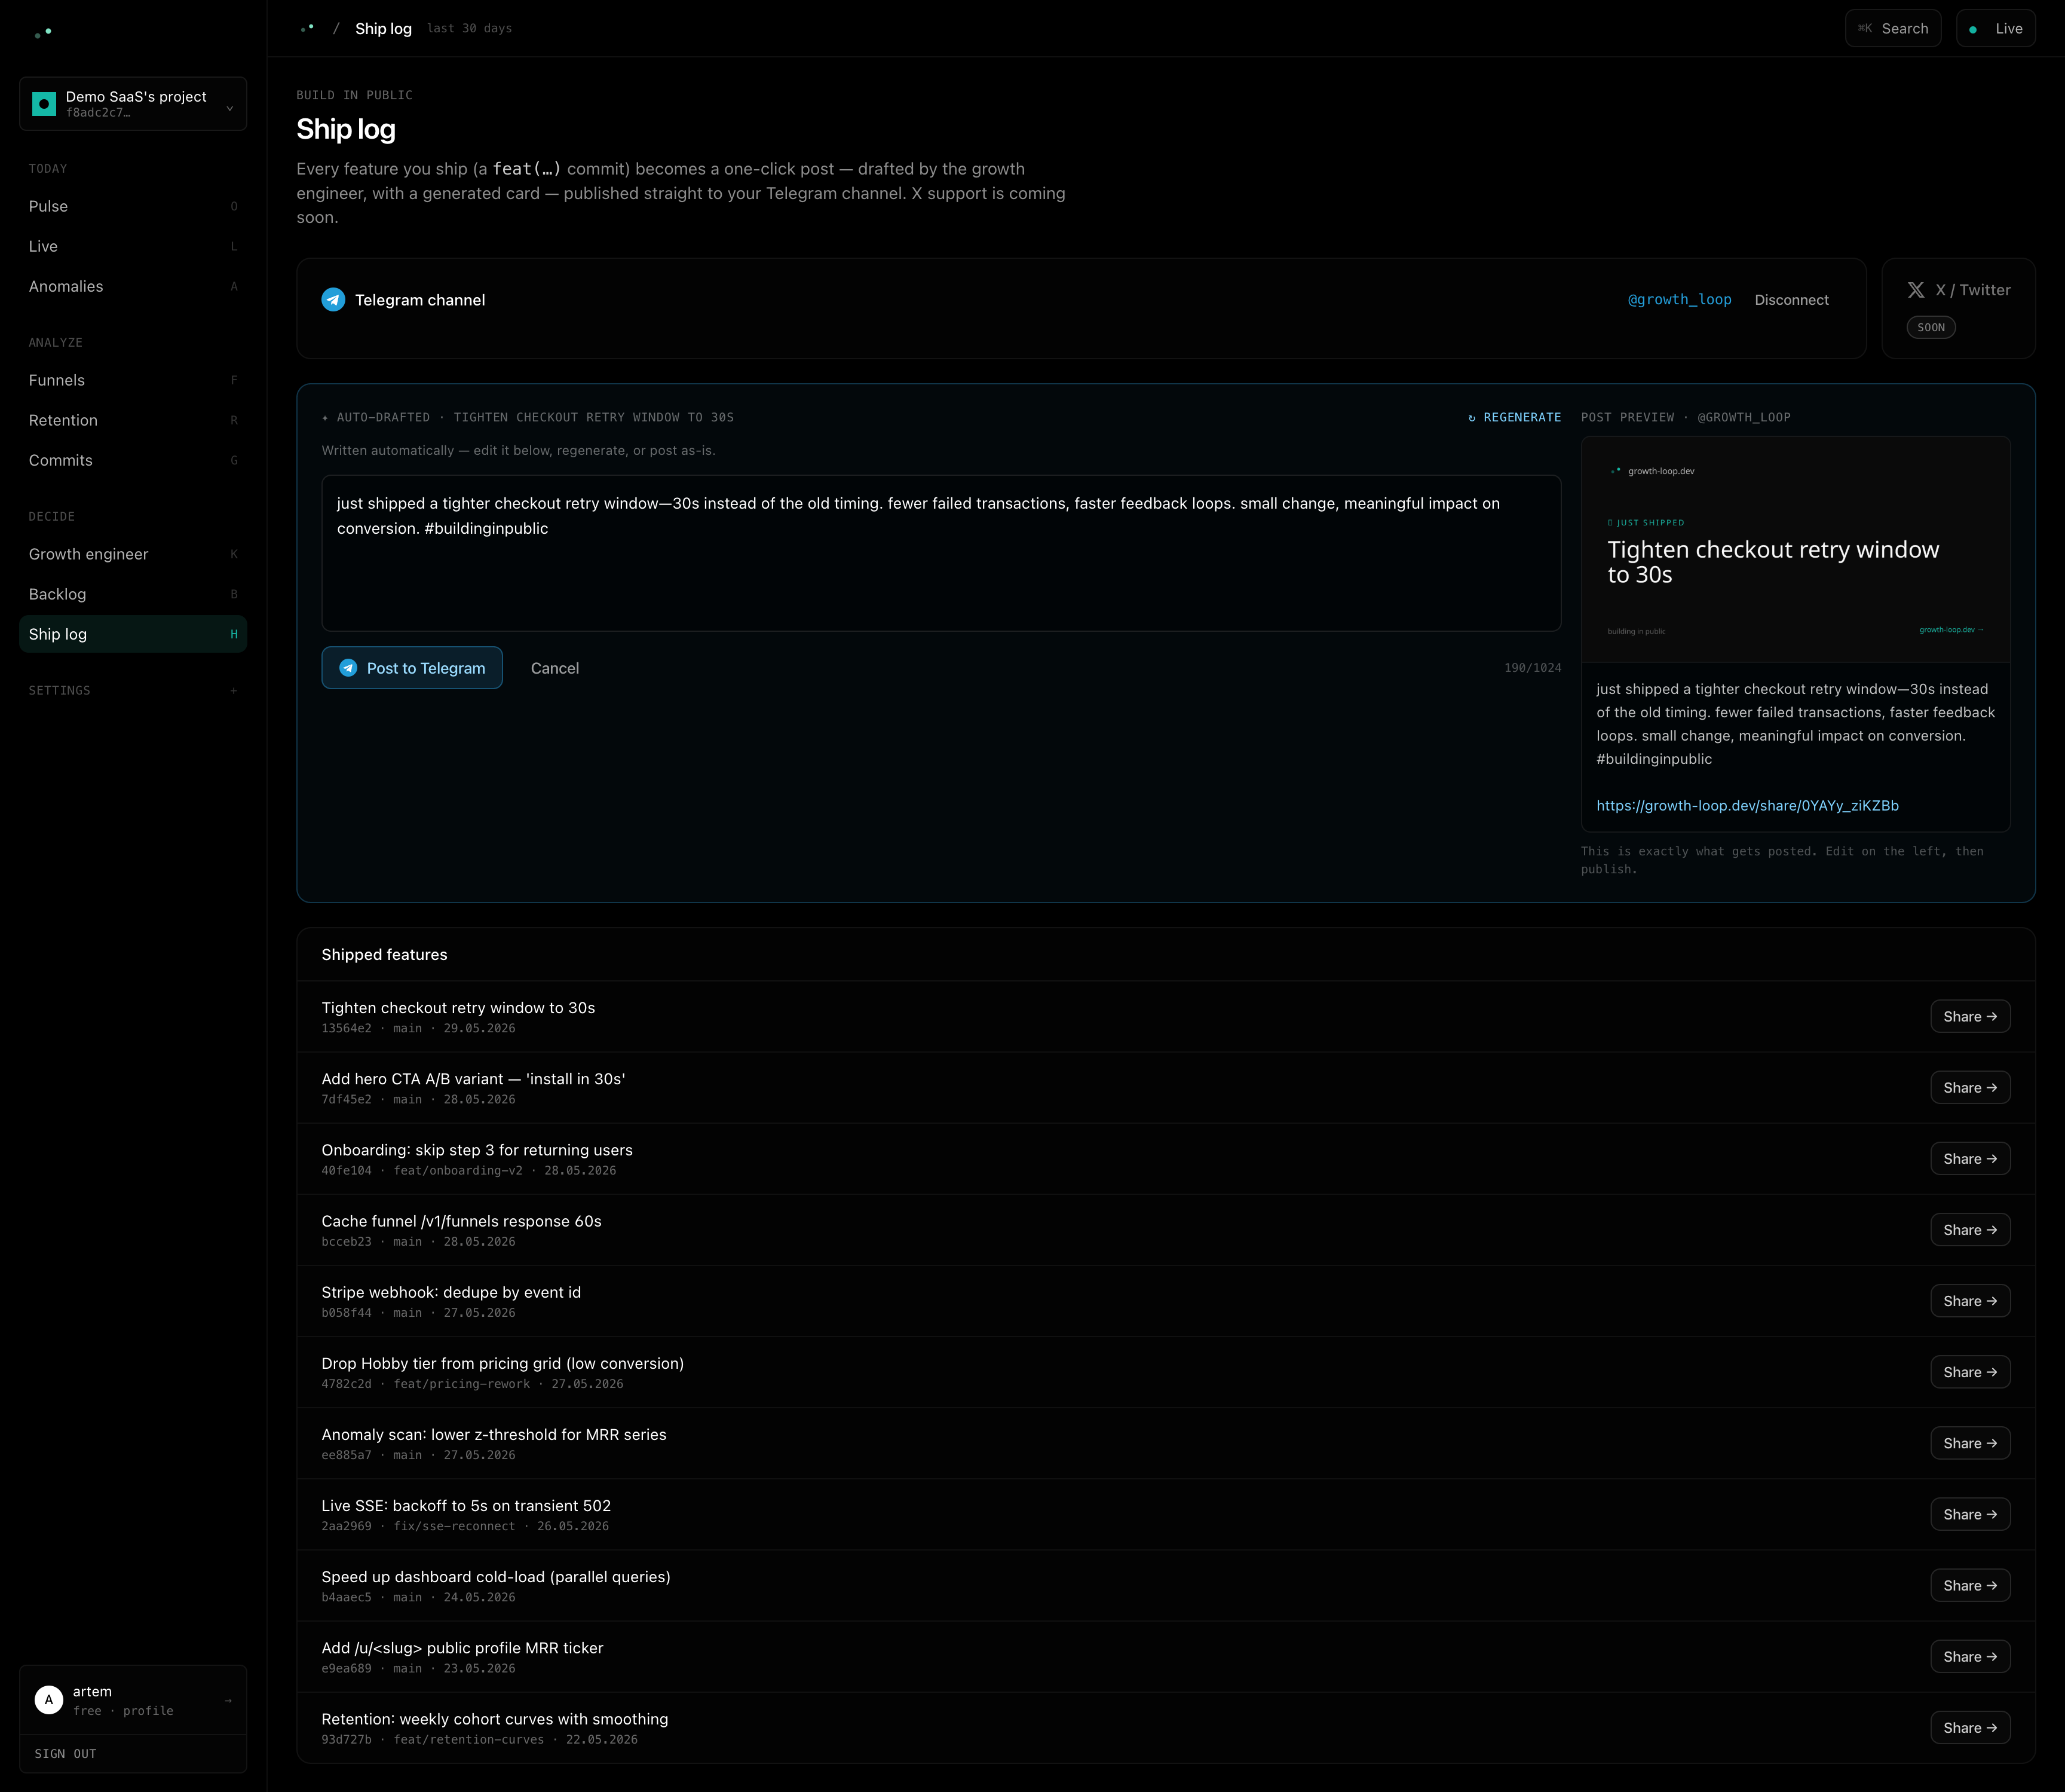Share 'Add hero CTA A/B variant'

[x=1970, y=1088]
